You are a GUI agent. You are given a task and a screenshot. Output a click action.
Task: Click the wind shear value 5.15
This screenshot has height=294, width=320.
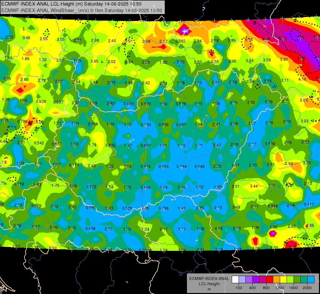tap(249, 40)
